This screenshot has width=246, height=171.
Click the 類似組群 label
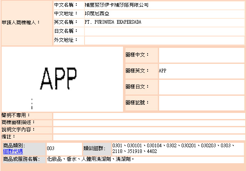(x=95, y=148)
